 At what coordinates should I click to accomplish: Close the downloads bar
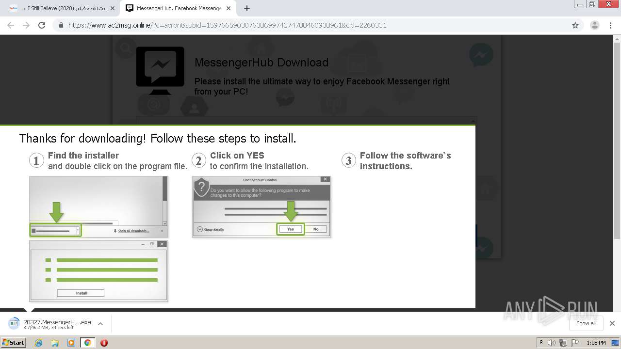click(612, 323)
